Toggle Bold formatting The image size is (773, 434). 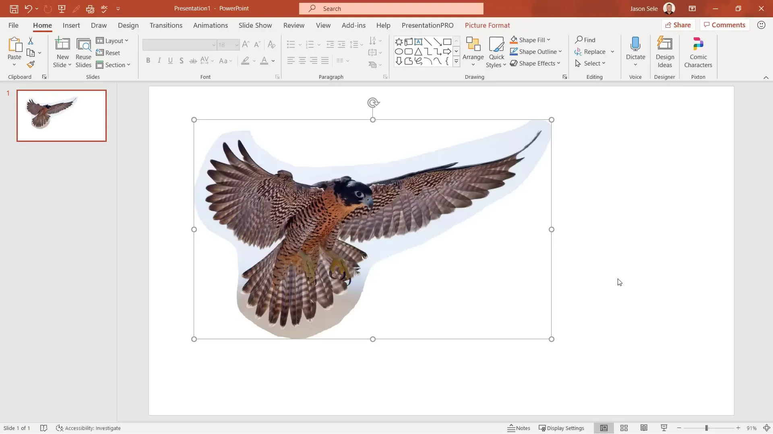(x=148, y=60)
